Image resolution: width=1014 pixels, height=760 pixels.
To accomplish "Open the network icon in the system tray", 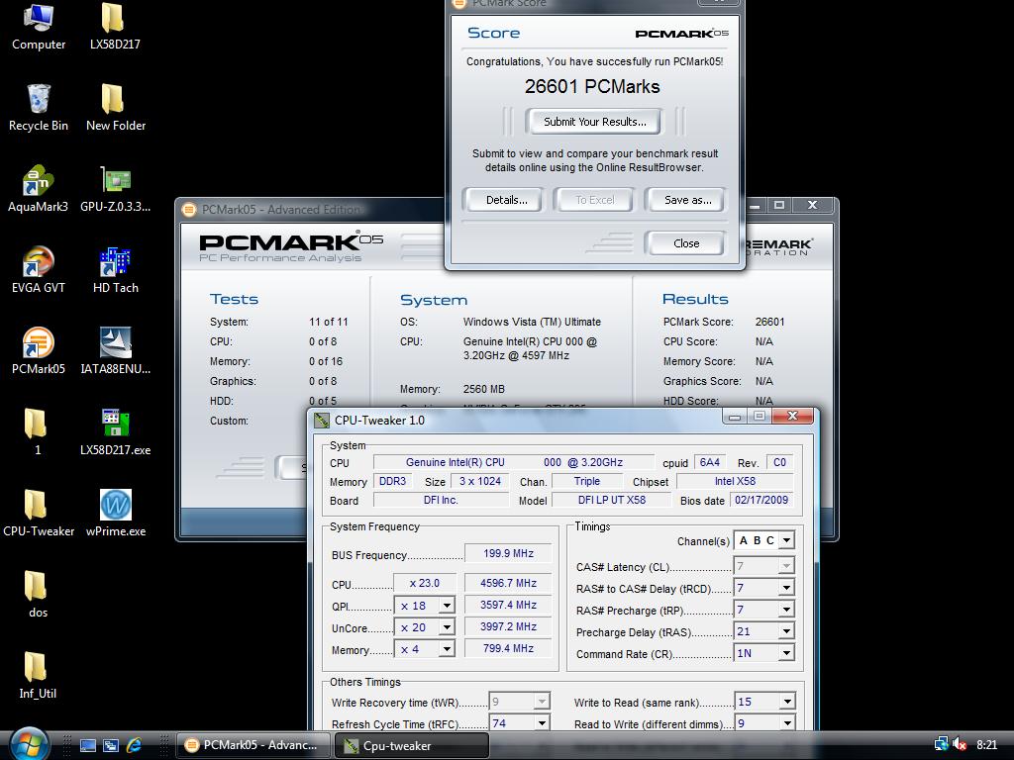I will pyautogui.click(x=942, y=744).
